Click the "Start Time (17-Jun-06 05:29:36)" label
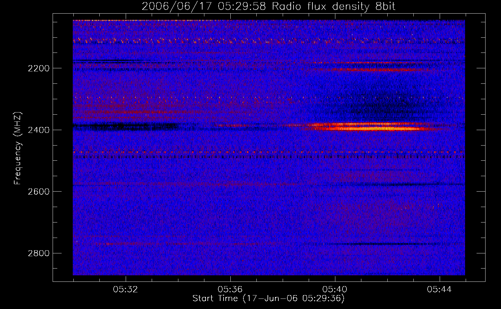Image resolution: width=501 pixels, height=309 pixels. 268,298
